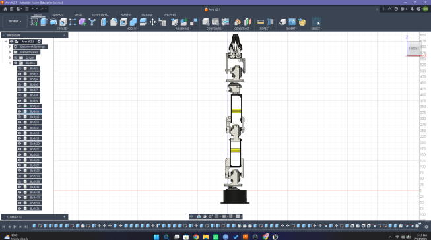Toggle visibility of Body3
This screenshot has width=431, height=240.
(20, 74)
